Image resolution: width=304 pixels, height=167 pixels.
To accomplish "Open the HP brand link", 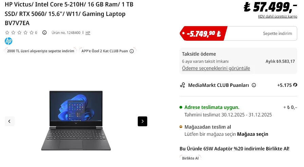I will point(88,33).
